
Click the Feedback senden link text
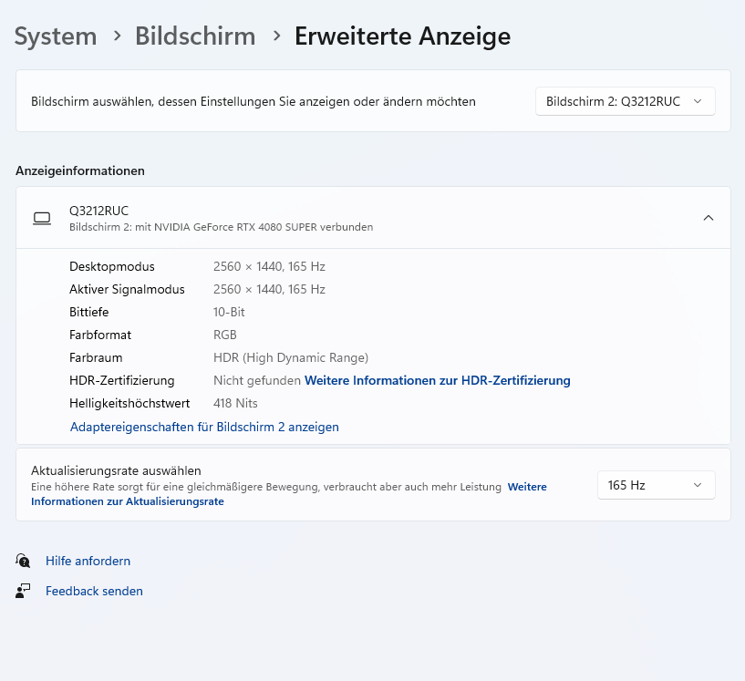[x=94, y=591]
